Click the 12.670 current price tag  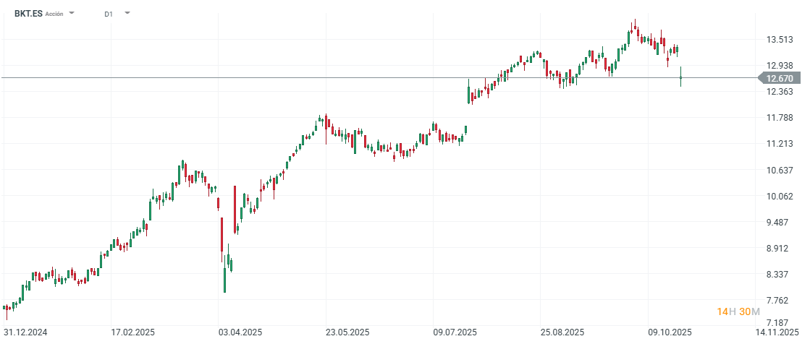tap(780, 78)
